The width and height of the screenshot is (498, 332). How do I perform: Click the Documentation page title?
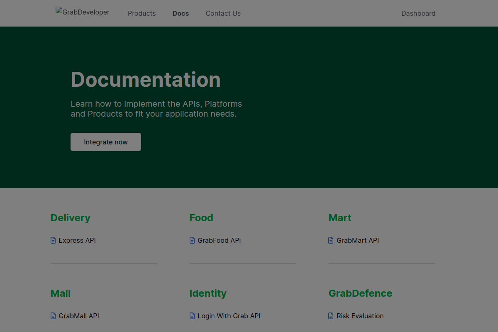pos(146,79)
